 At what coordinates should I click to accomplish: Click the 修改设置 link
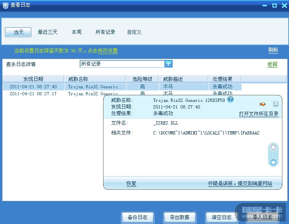108,51
